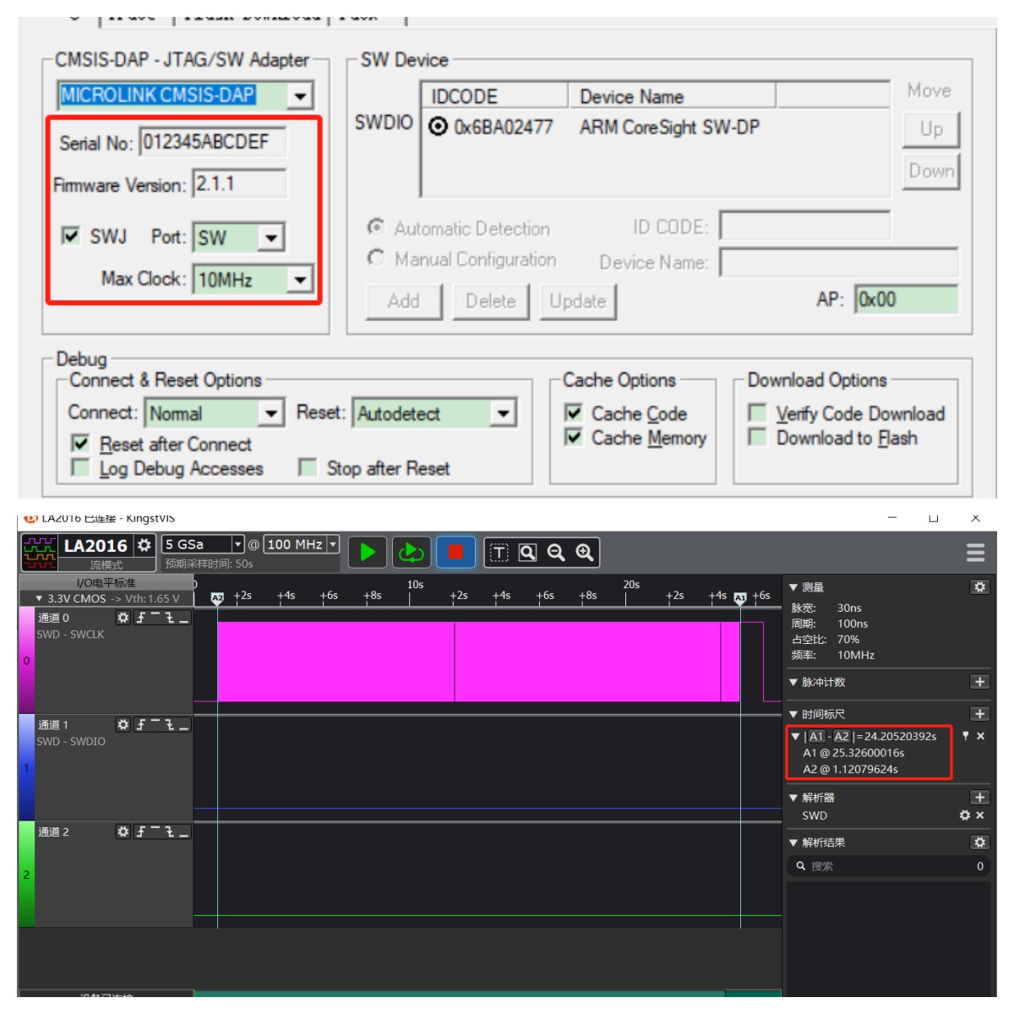This screenshot has width=1014, height=1014.
Task: Add a new pulse counter
Action: click(x=979, y=682)
